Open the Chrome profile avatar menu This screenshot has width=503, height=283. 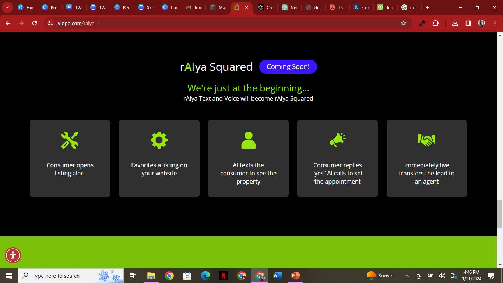(x=482, y=23)
